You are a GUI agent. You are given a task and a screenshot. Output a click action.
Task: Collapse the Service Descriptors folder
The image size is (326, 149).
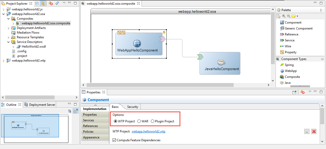pos(8,42)
